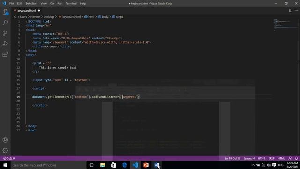Switch to VS Code taskbar icon
This screenshot has width=300, height=169.
(135, 165)
